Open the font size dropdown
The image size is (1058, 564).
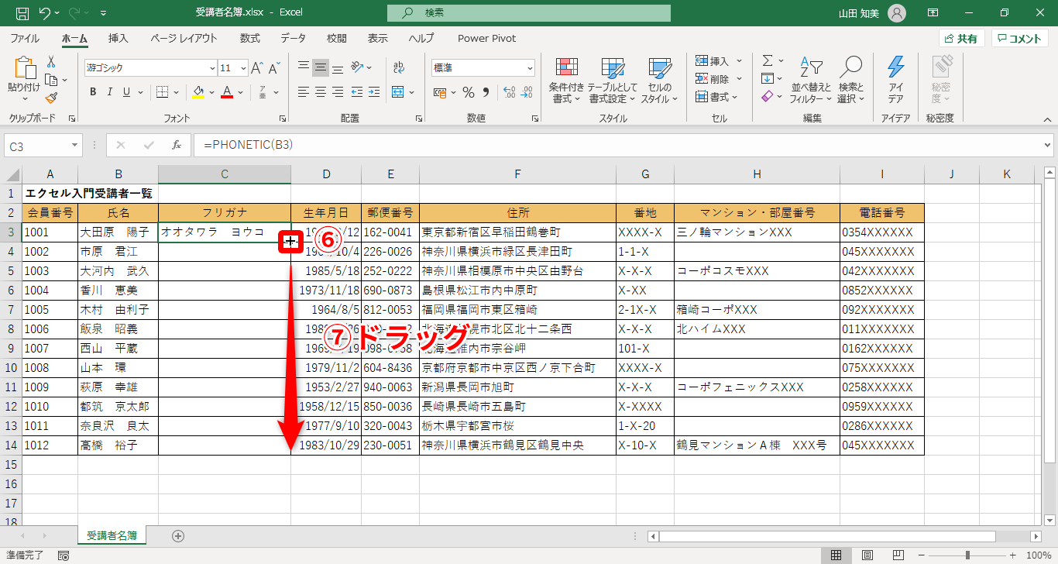[x=243, y=68]
